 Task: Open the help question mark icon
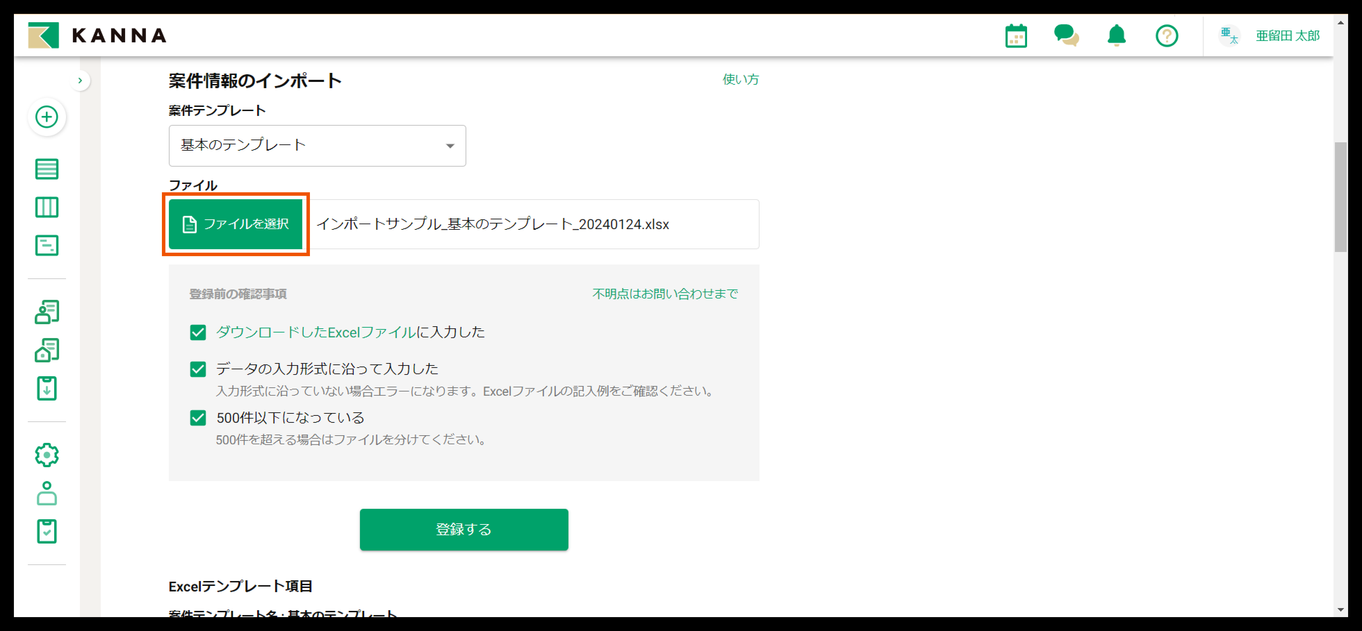[1166, 36]
